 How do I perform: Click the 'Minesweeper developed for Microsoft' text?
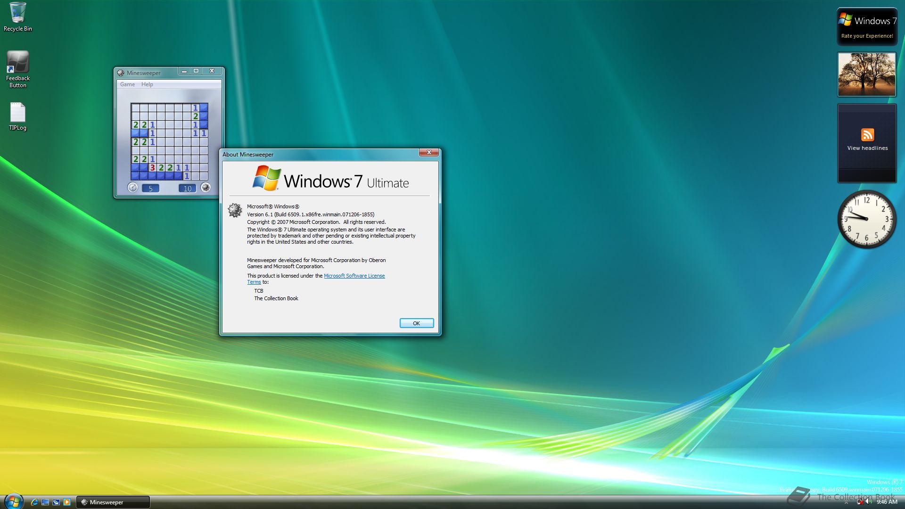[x=316, y=263]
